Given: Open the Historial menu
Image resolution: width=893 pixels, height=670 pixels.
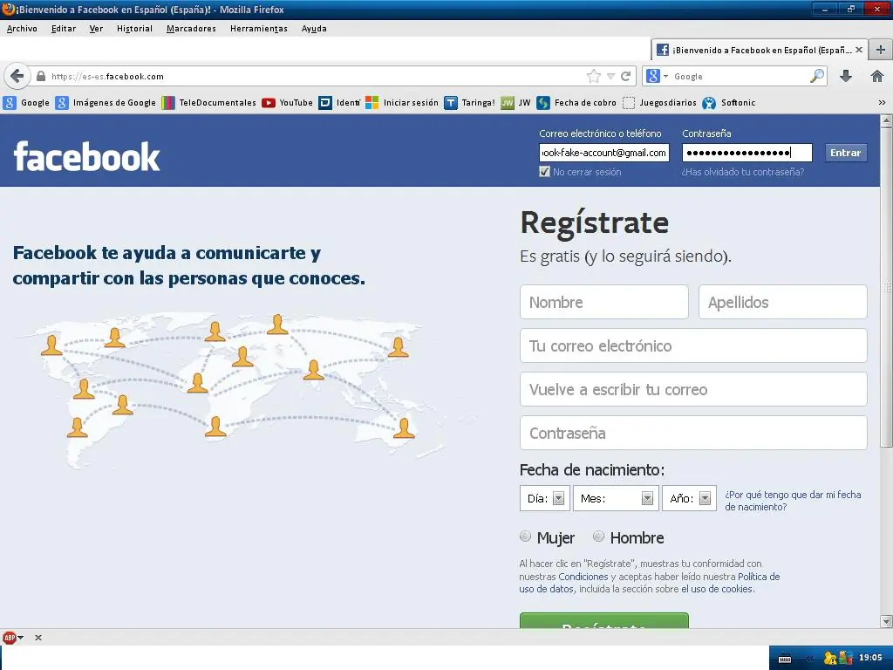Looking at the screenshot, I should click(x=134, y=29).
